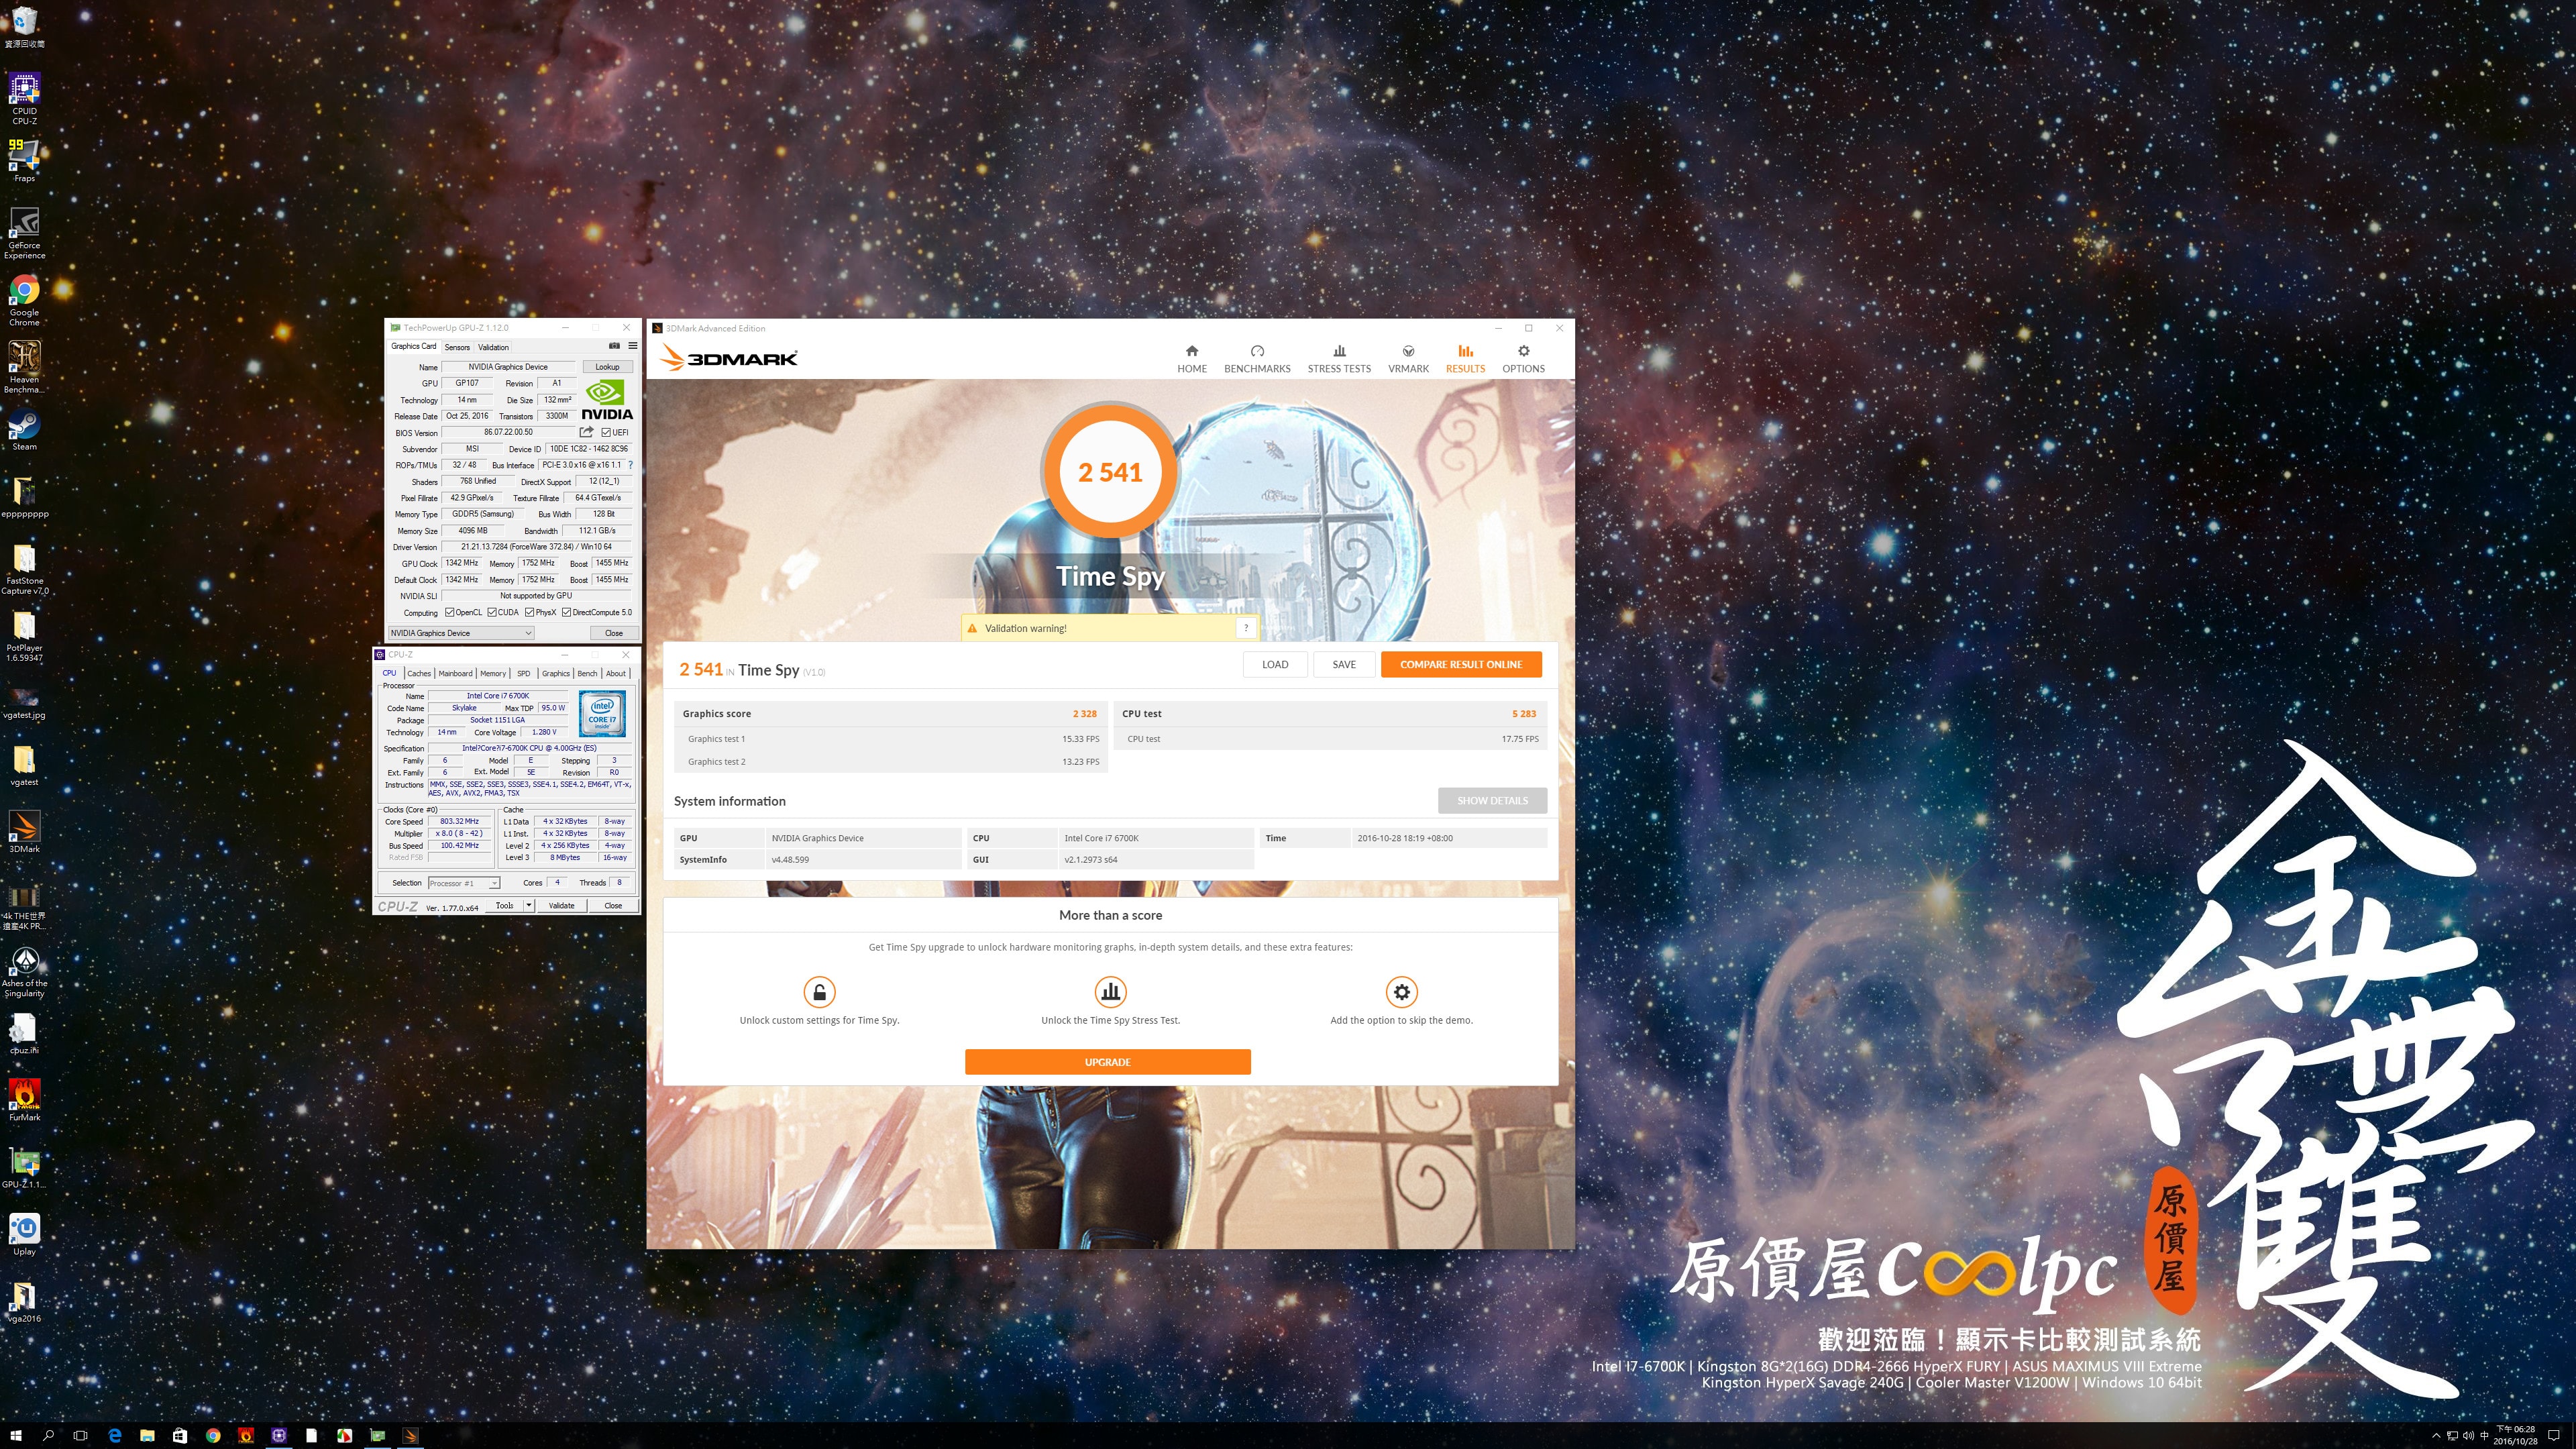Expand the Processor #1 selection dropdown in CPU-Z
Image resolution: width=2576 pixels, height=1449 pixels.
click(464, 883)
